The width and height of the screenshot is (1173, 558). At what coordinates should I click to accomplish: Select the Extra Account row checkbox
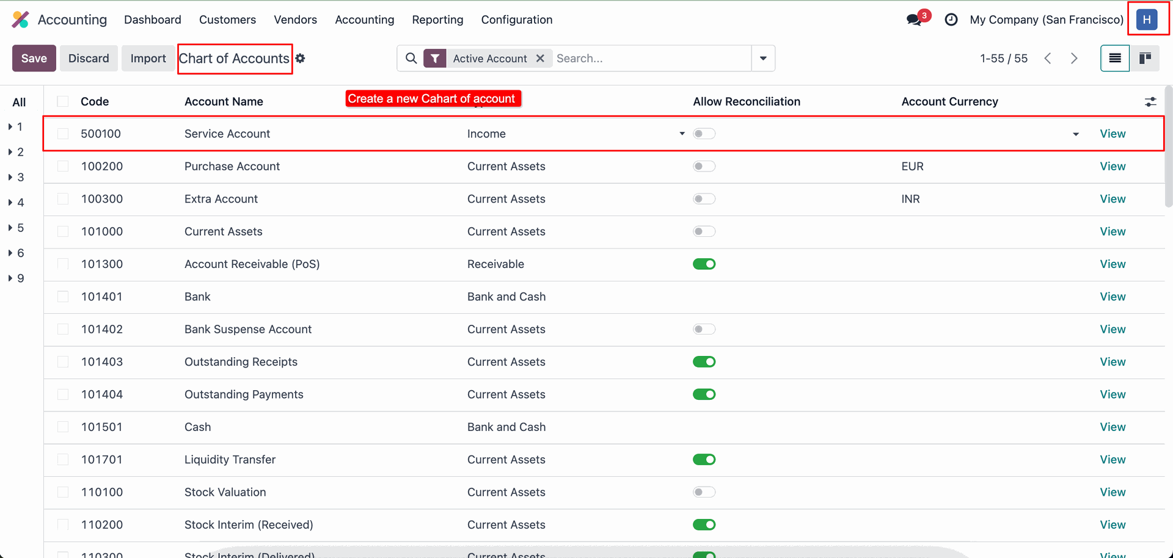pos(63,199)
